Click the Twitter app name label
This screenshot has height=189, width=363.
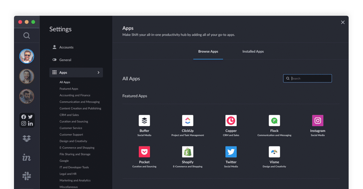coord(231,162)
